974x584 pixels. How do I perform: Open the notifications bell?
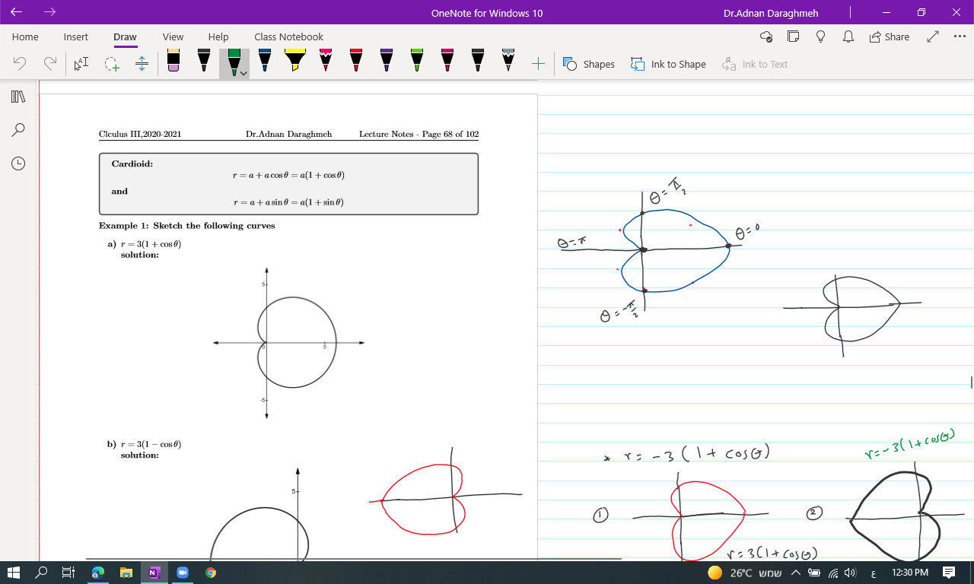848,36
